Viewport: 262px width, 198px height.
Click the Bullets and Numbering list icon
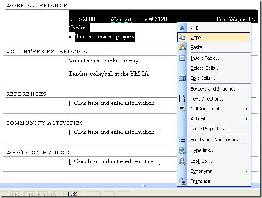click(182, 139)
